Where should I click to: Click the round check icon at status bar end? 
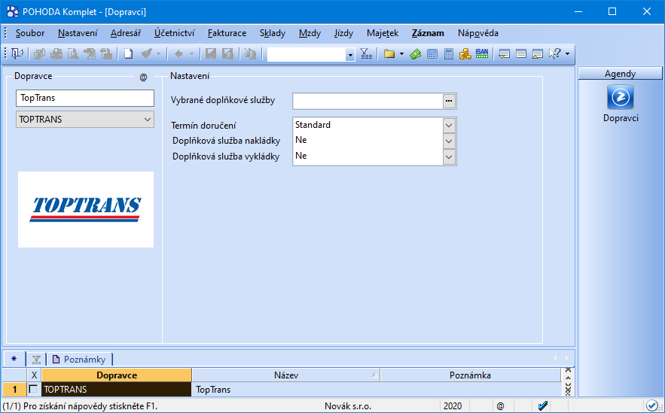pos(652,405)
